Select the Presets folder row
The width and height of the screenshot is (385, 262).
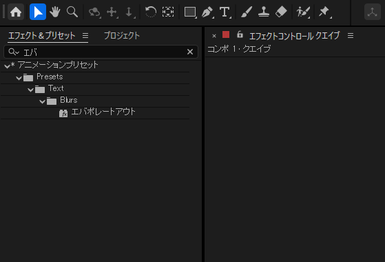[x=95, y=78]
